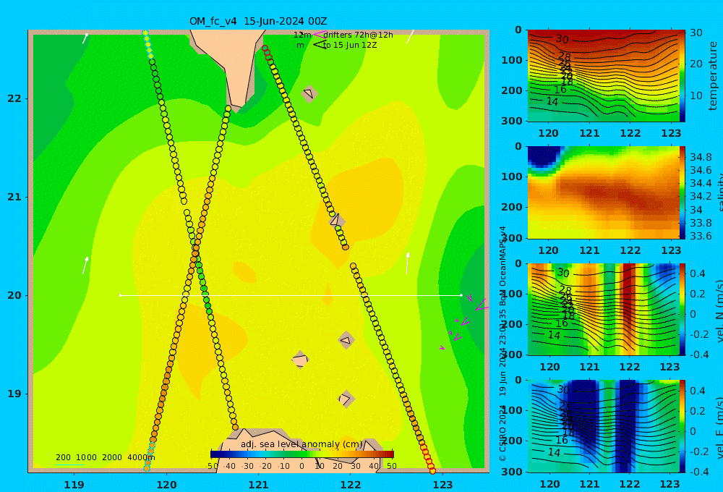723x492 pixels.
Task: Click the temperature panel color bar
Action: (683, 76)
